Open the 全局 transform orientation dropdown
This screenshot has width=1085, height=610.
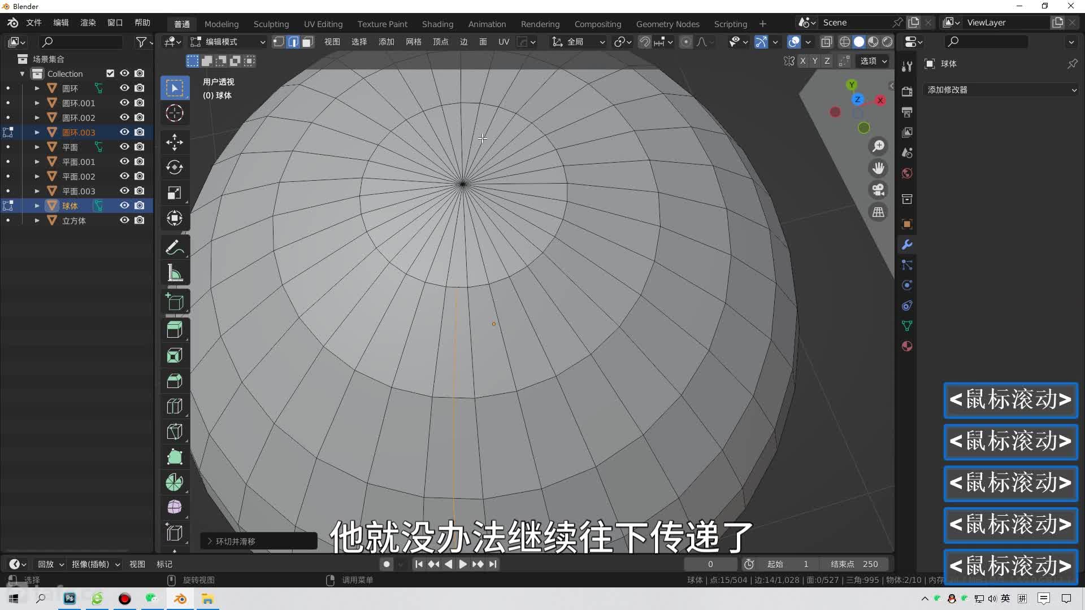pyautogui.click(x=578, y=42)
